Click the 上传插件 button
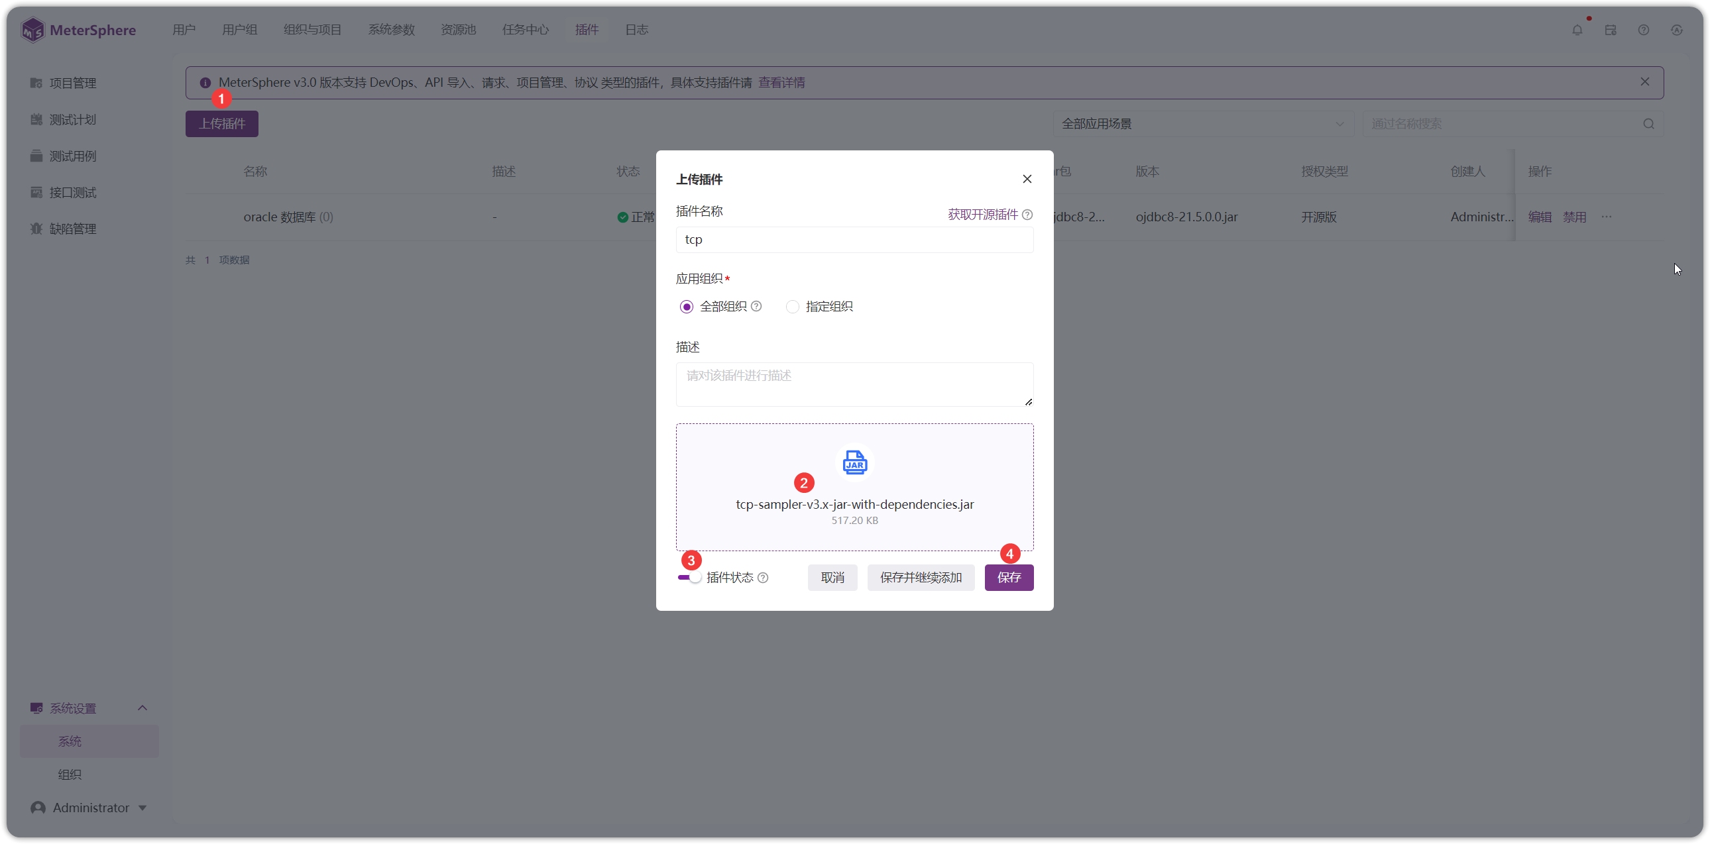 (x=222, y=124)
